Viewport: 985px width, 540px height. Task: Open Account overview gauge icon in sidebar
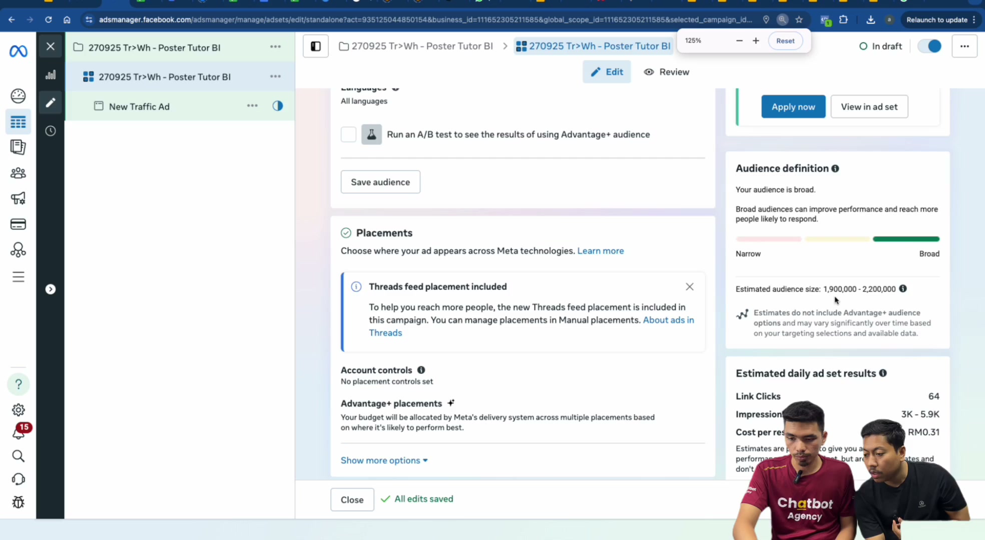18,95
